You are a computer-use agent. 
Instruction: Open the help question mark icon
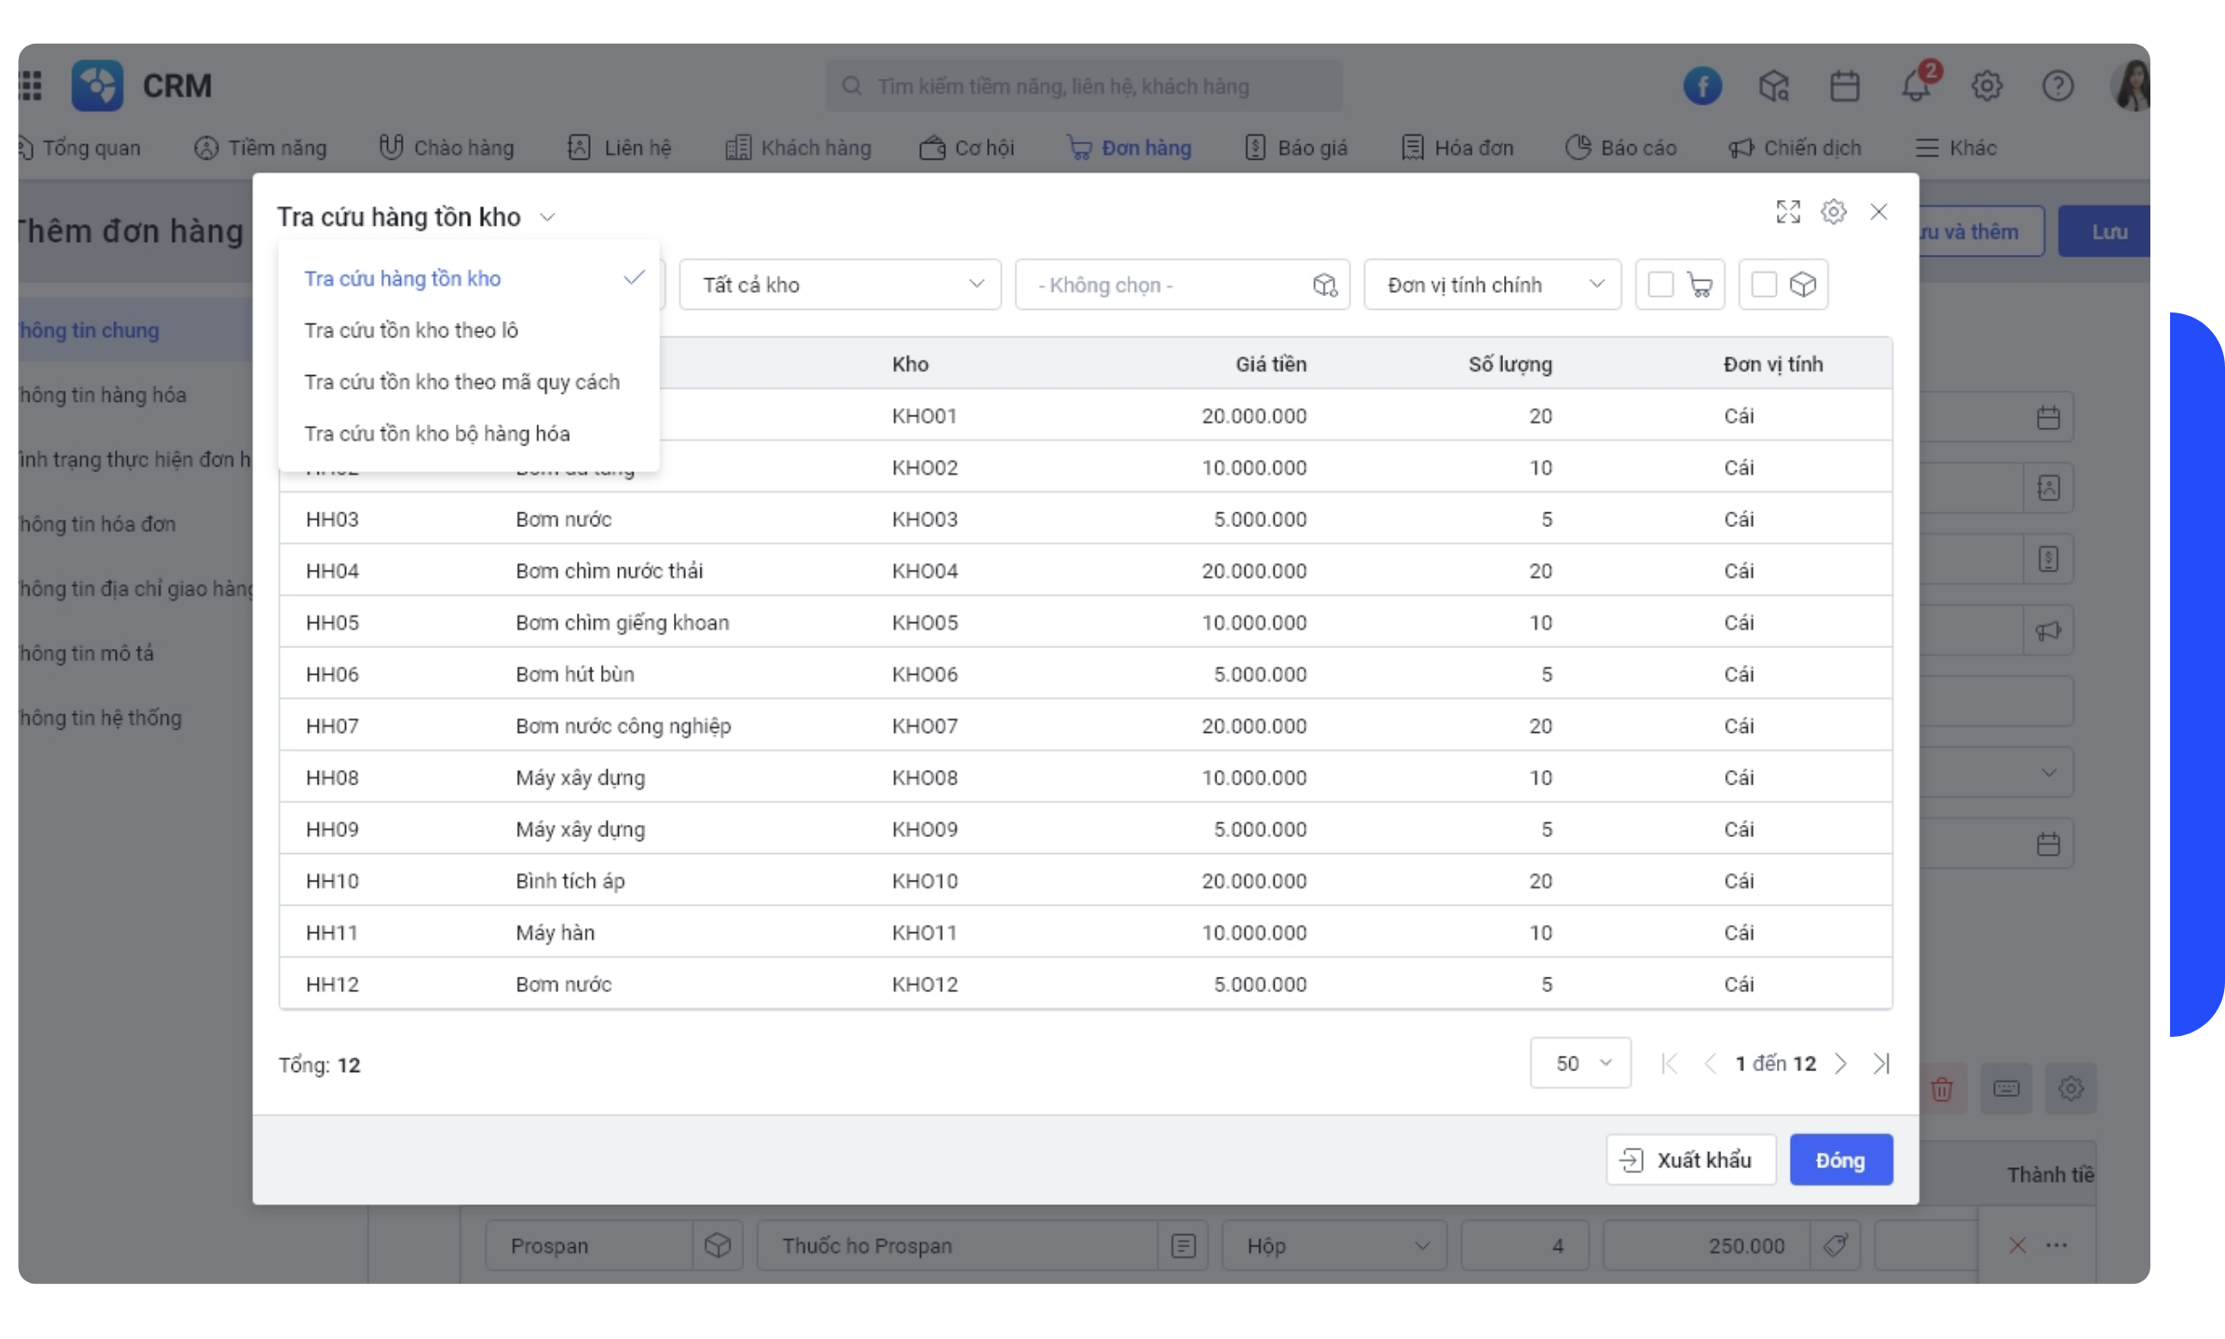[x=2057, y=87]
